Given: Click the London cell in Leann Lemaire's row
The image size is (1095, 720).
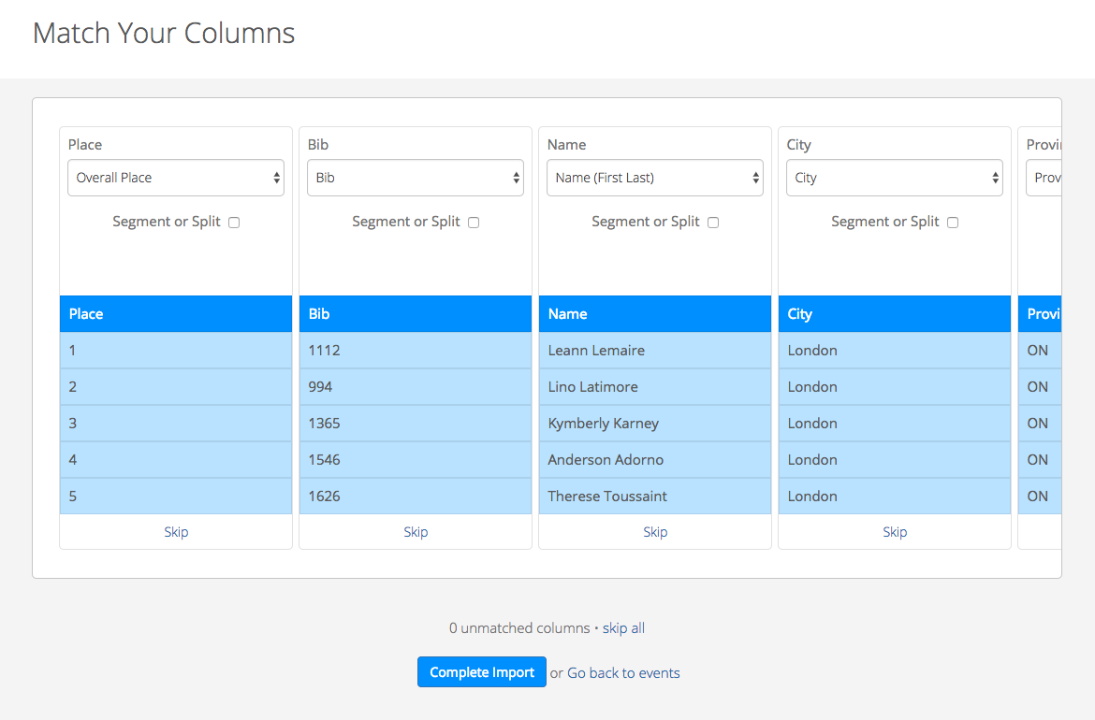Looking at the screenshot, I should click(x=895, y=351).
